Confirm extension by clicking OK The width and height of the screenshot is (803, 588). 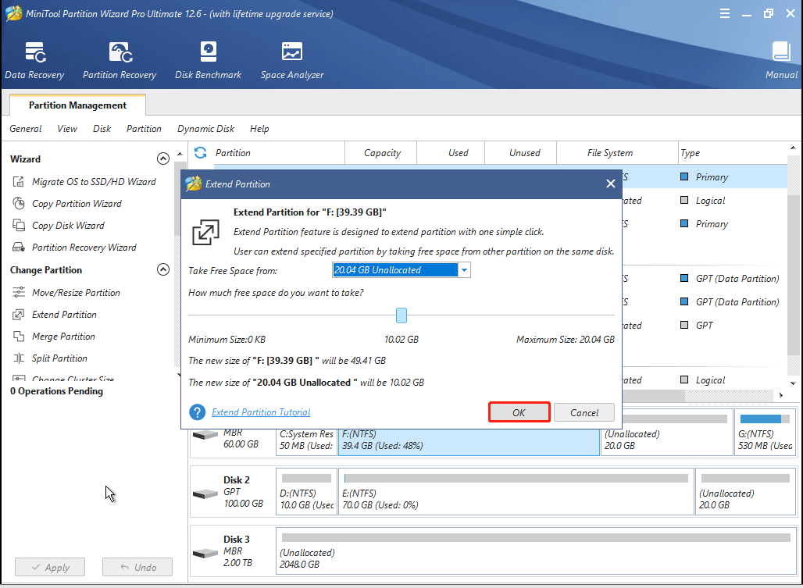(x=519, y=412)
